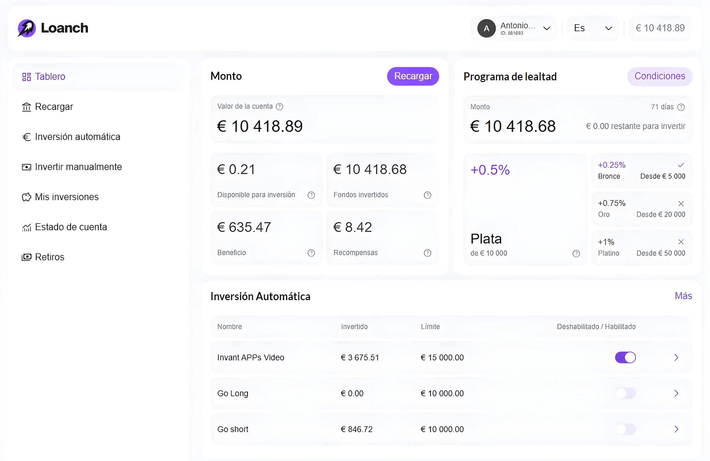Viewport: 710px width, 461px height.
Task: Enable the Go Long strategy toggle
Action: coord(625,393)
